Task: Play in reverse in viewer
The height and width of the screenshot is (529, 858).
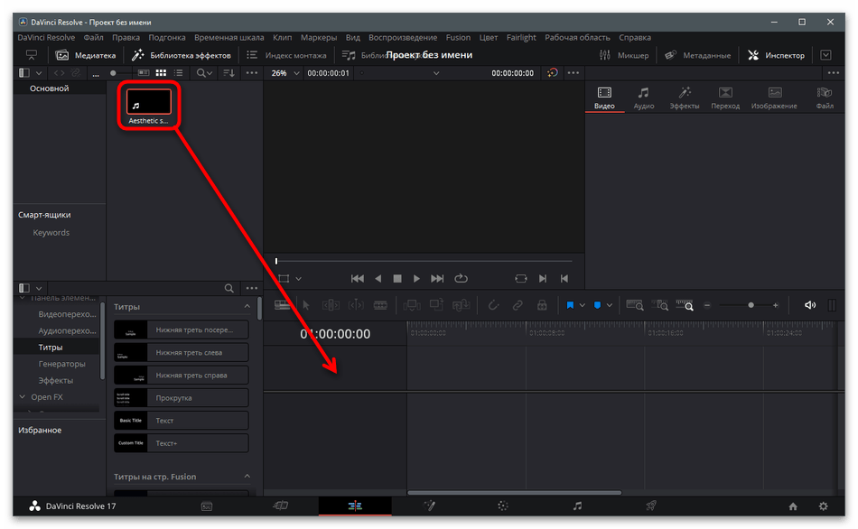Action: pyautogui.click(x=378, y=278)
